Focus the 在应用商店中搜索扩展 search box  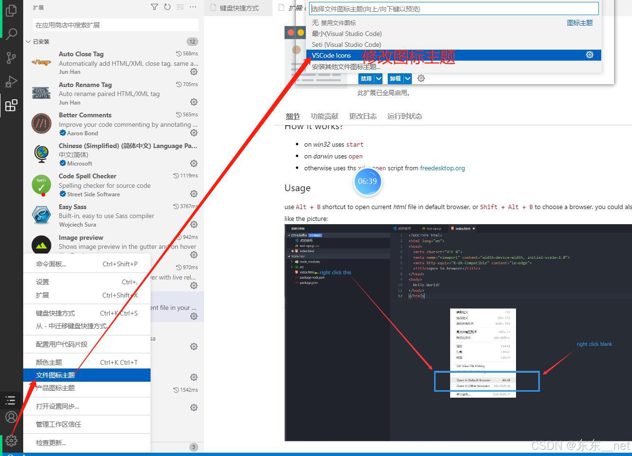pyautogui.click(x=116, y=25)
